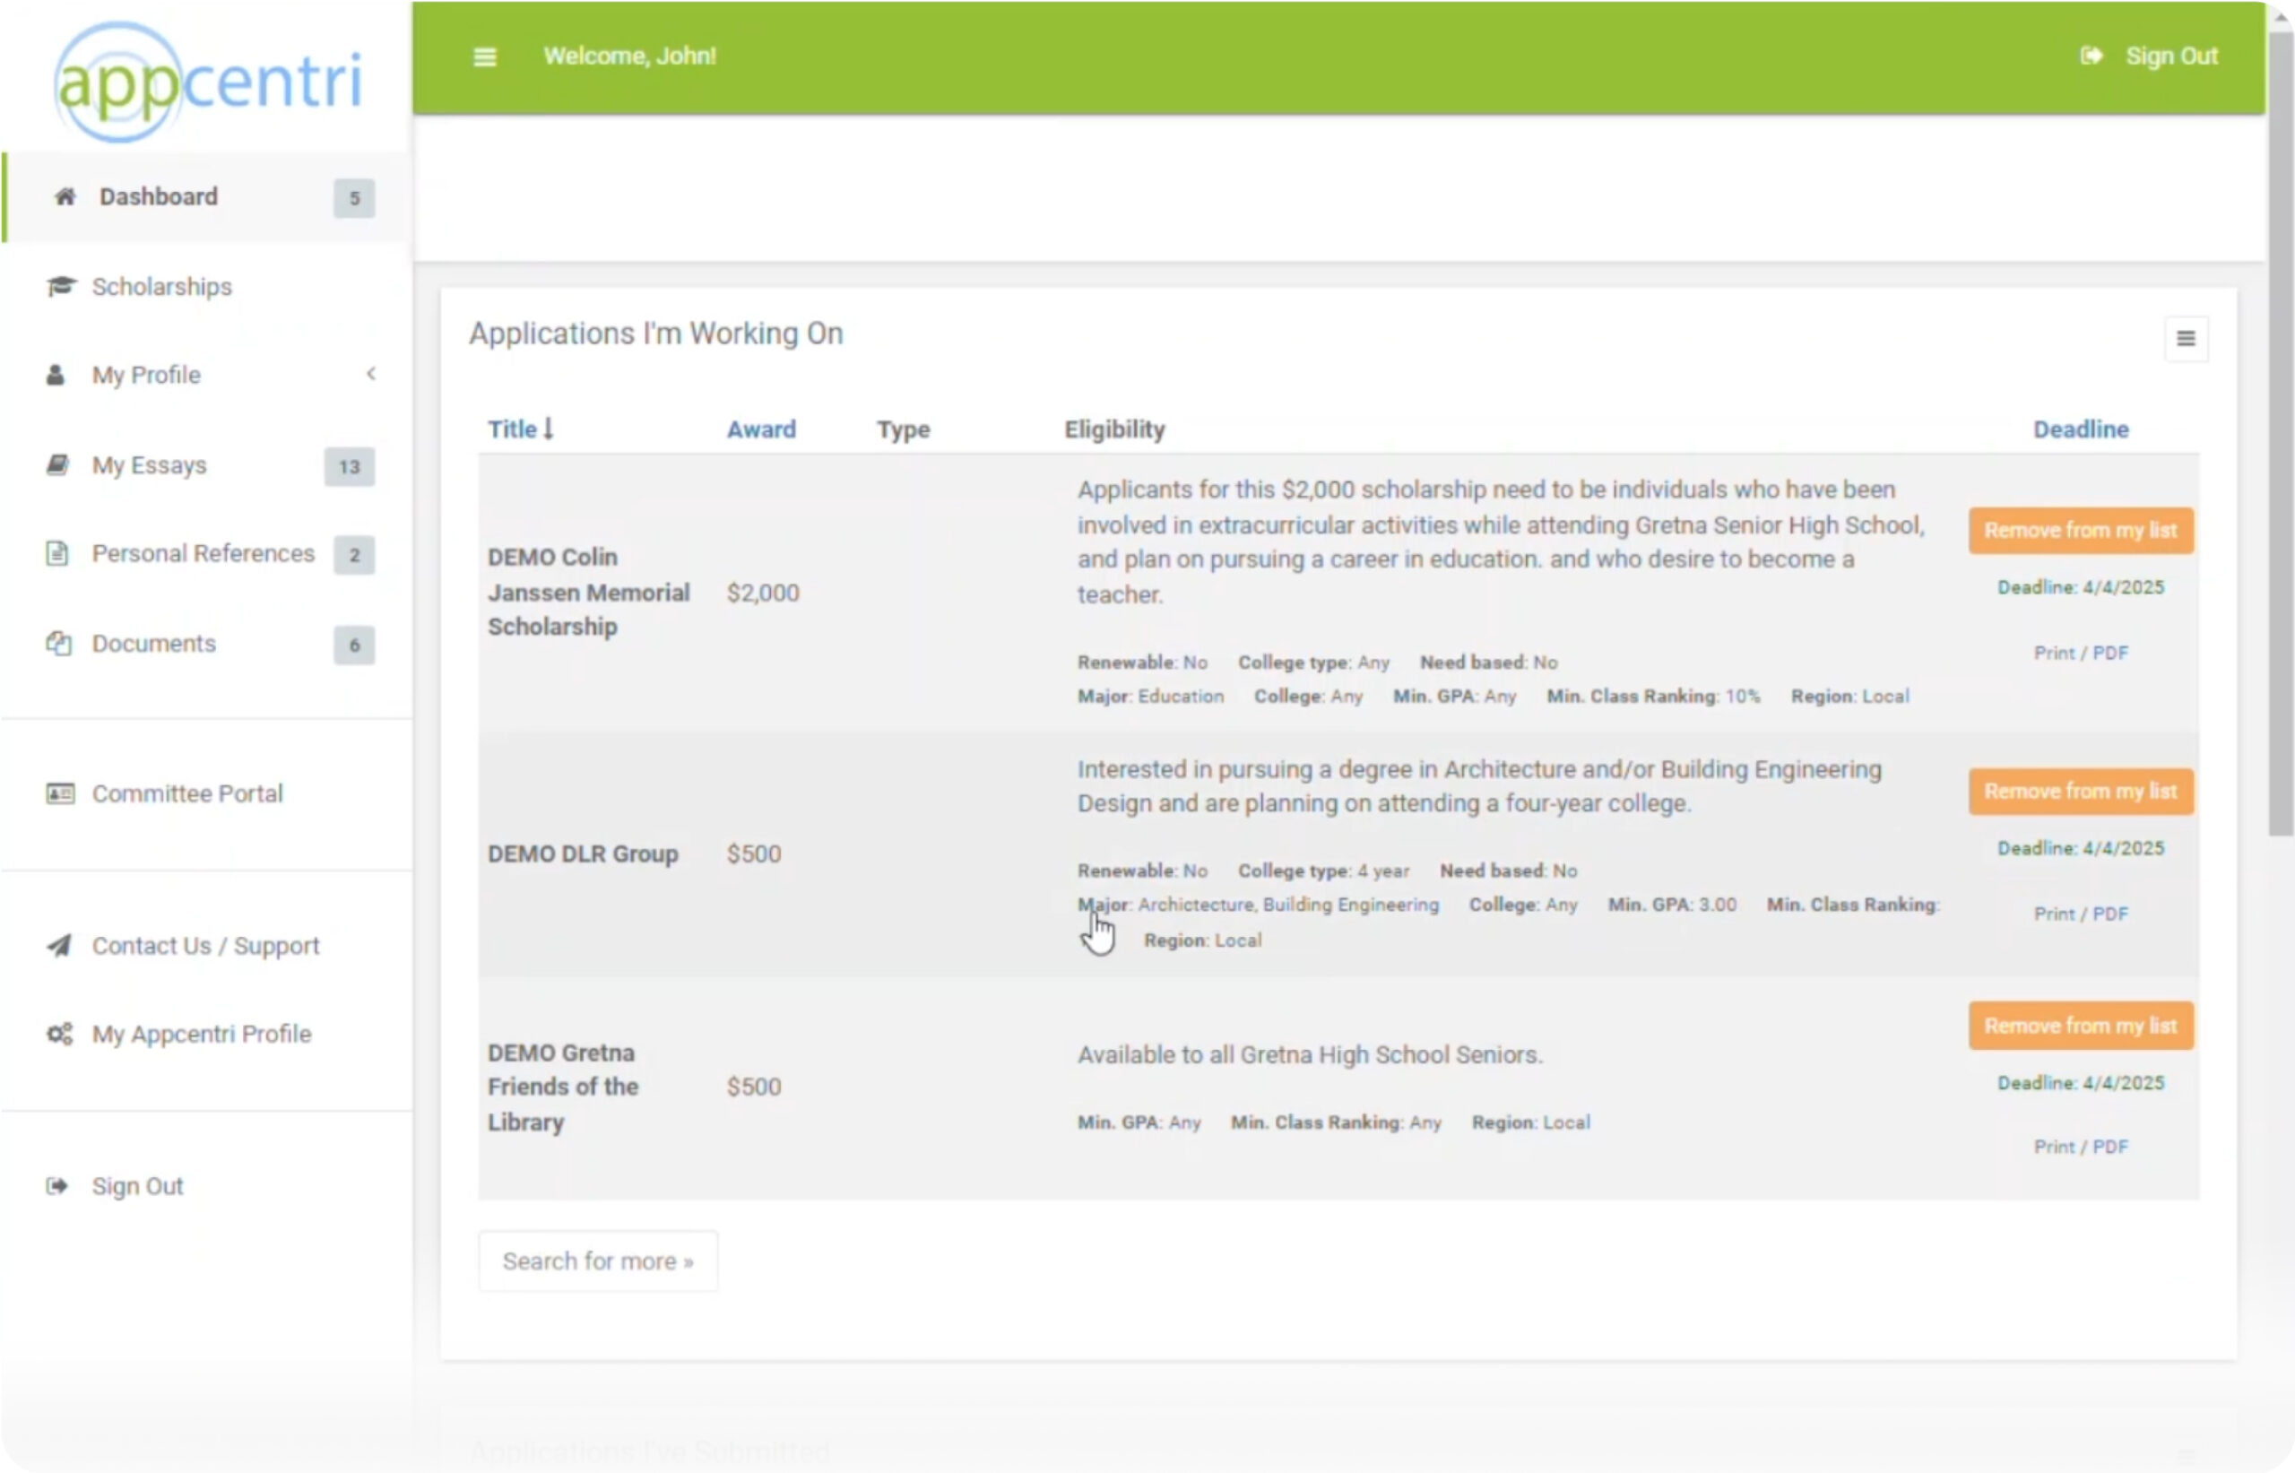The image size is (2295, 1473).
Task: Click the sign out arrow icon in header
Action: (x=2091, y=56)
